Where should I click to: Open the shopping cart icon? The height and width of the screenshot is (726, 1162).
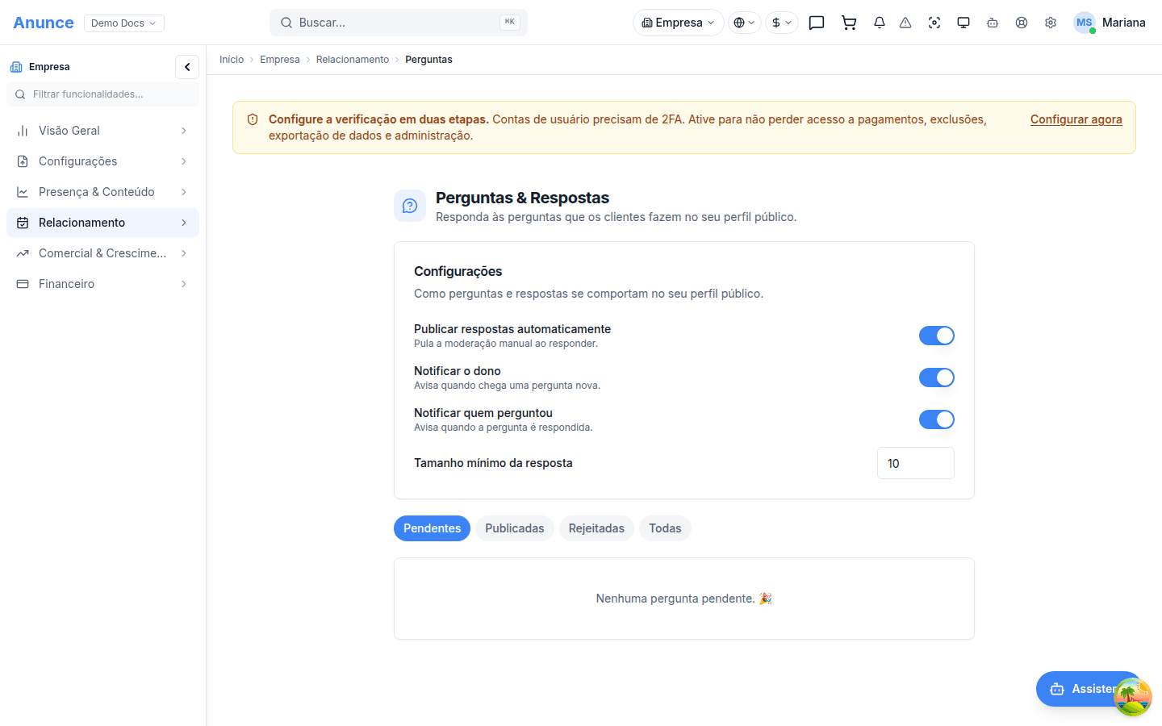tap(849, 23)
